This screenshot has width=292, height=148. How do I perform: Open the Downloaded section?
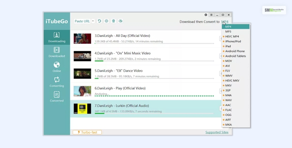(57, 52)
